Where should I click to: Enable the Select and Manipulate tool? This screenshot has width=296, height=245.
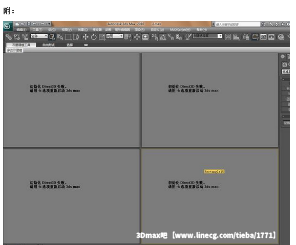(x=137, y=37)
